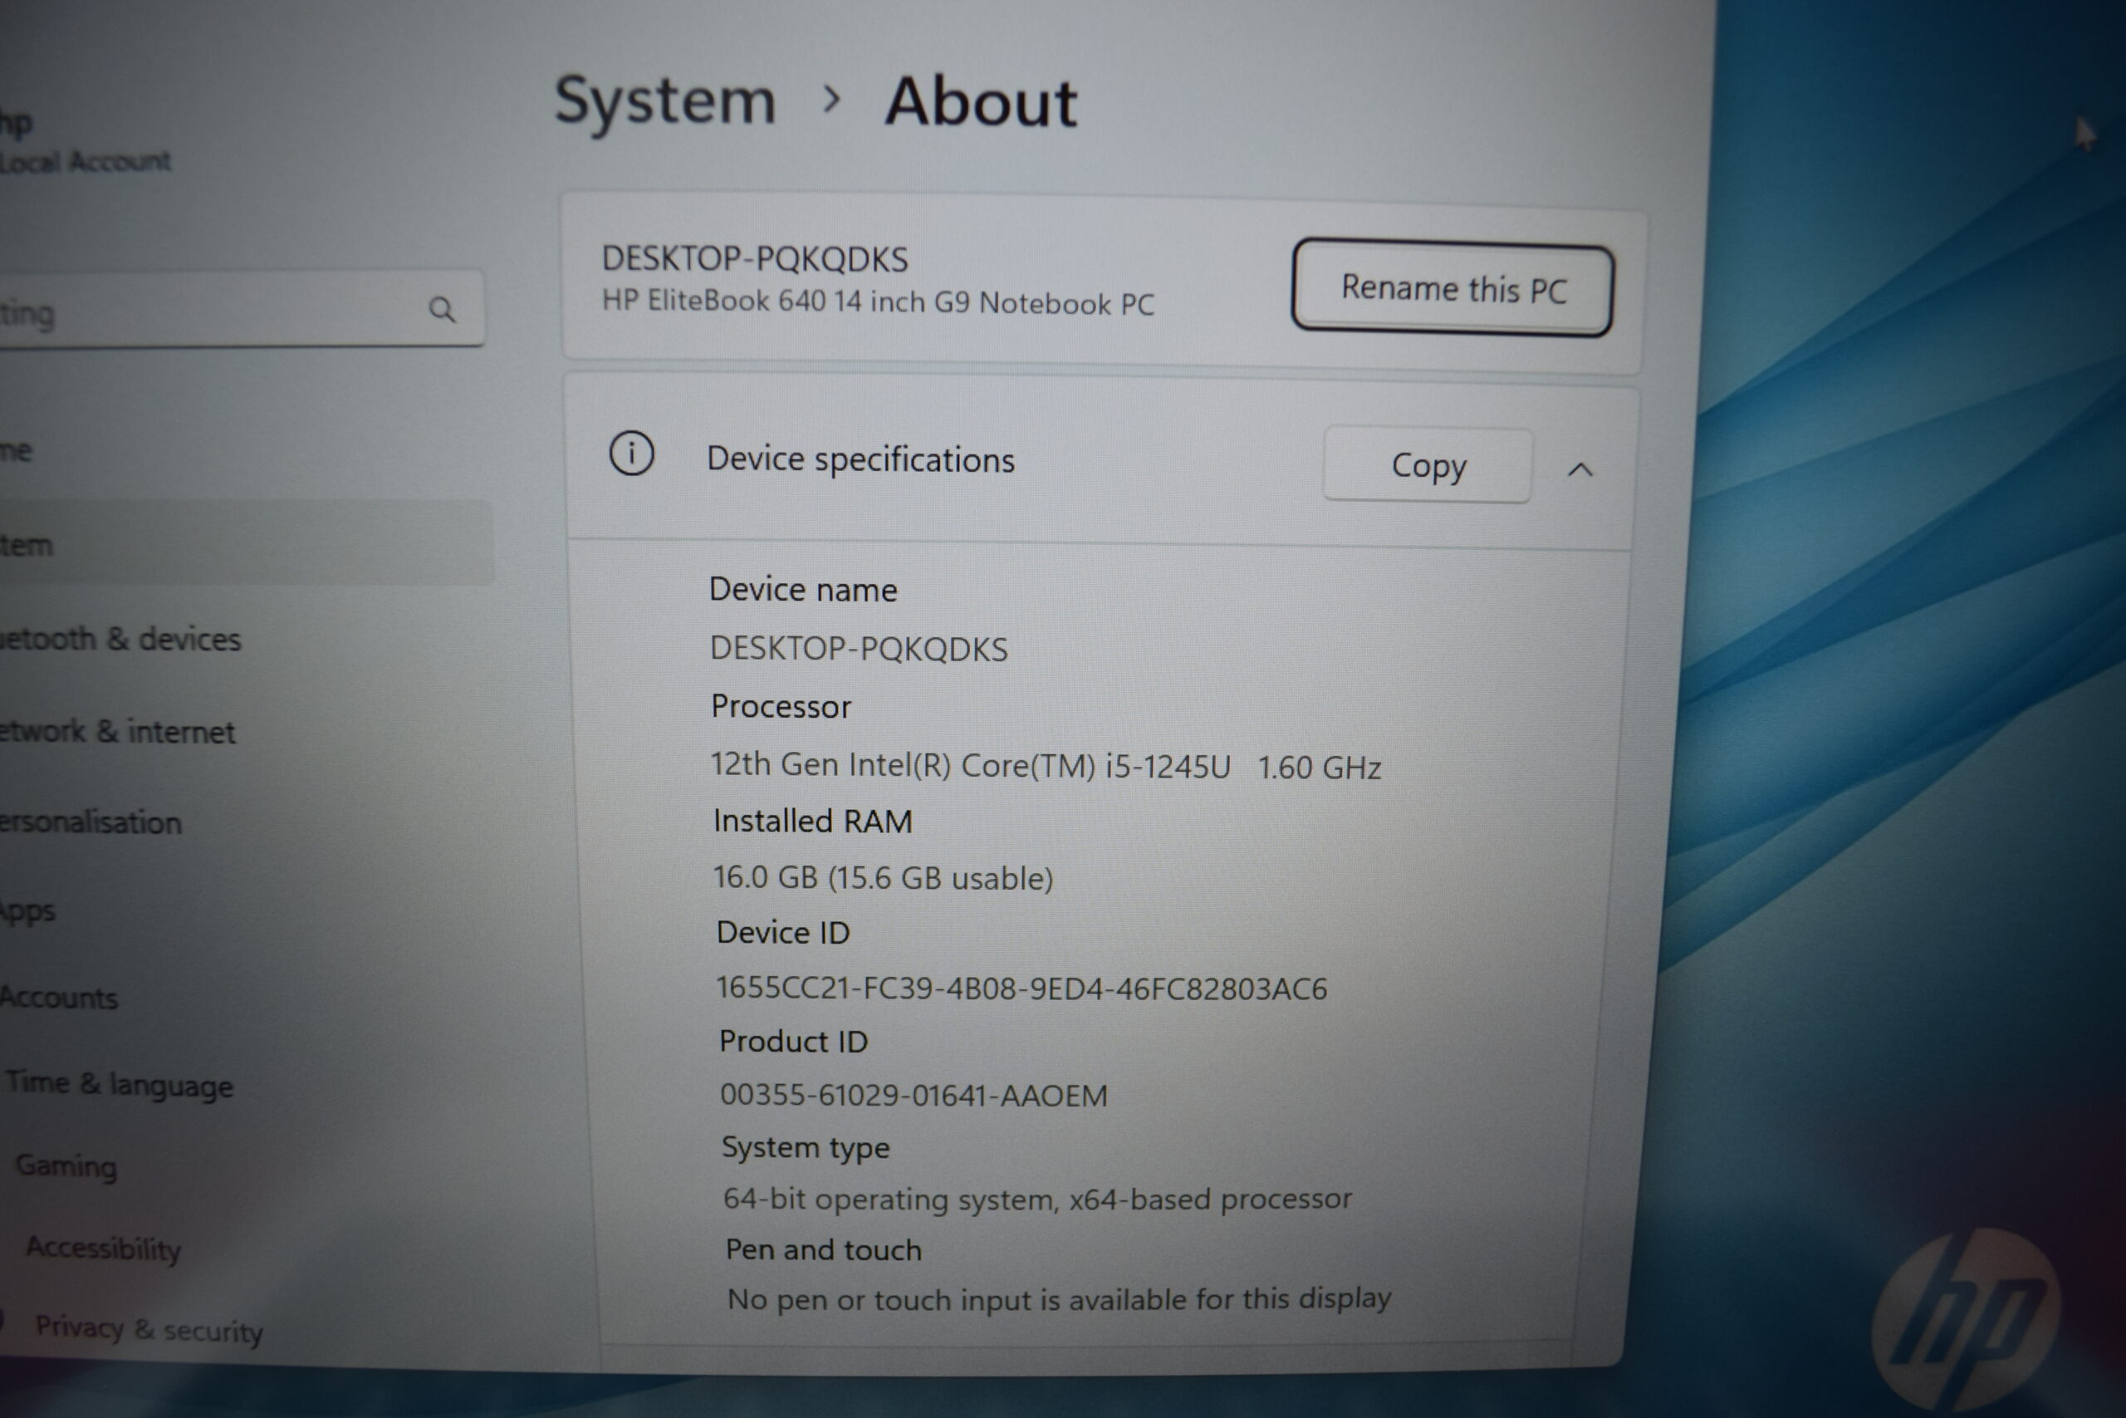Open Accessibility settings
Image resolution: width=2126 pixels, height=1418 pixels.
103,1249
